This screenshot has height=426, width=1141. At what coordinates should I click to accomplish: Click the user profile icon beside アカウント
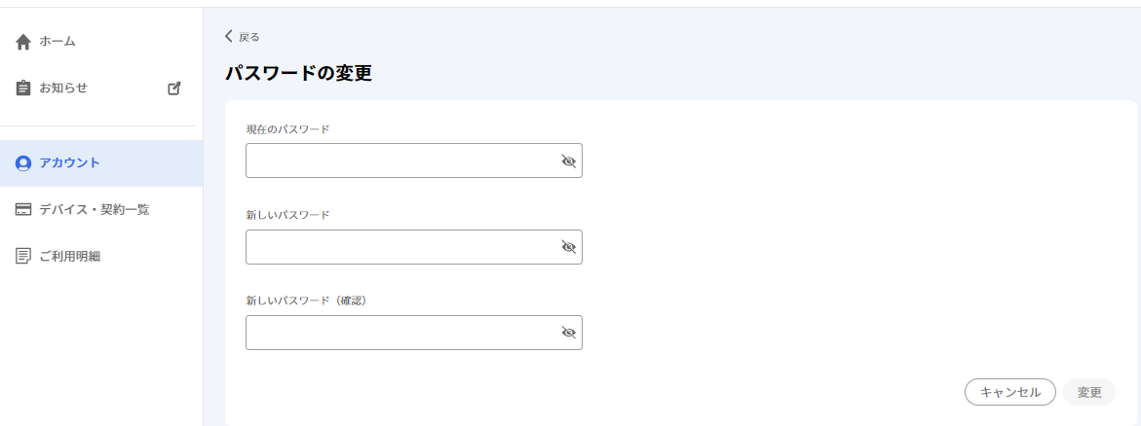[x=23, y=162]
